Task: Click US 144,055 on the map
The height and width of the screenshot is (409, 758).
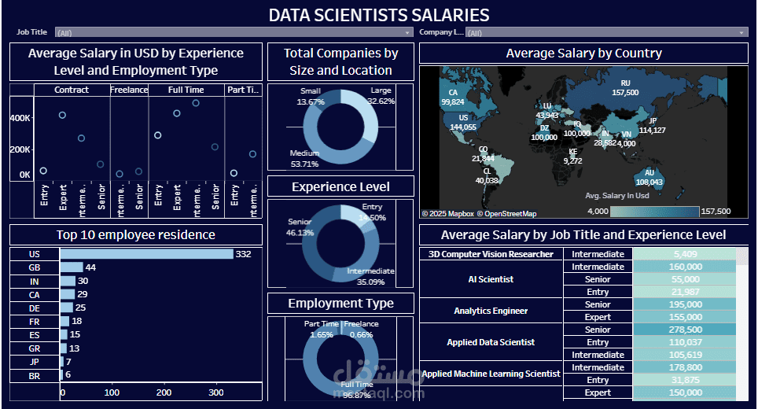Action: 463,123
